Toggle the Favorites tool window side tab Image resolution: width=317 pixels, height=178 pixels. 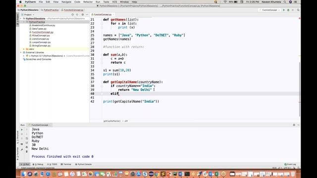coord(18,153)
